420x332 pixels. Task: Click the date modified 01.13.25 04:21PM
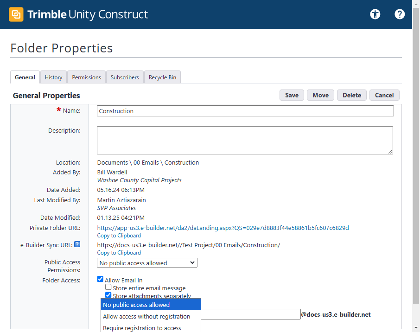[121, 217]
